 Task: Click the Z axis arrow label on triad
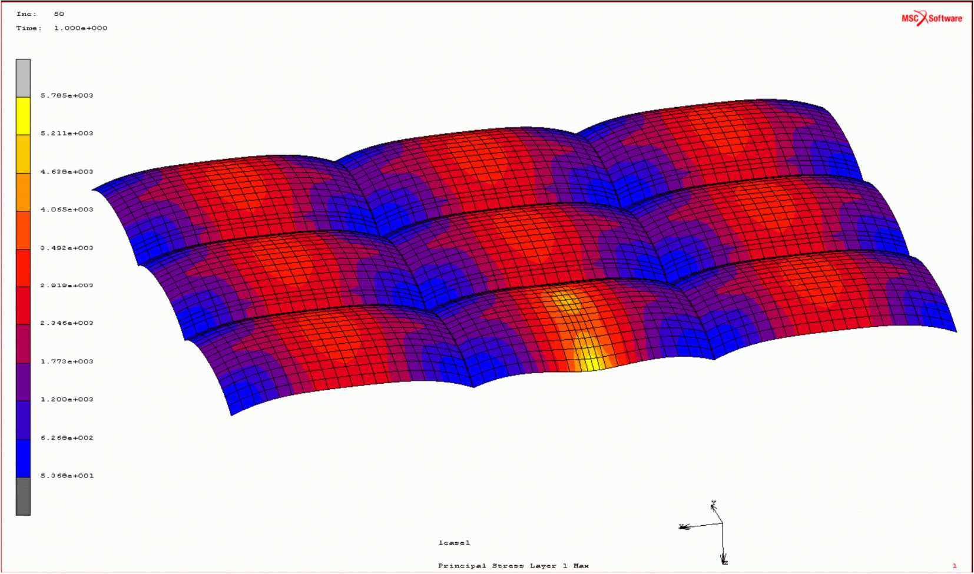tap(725, 562)
